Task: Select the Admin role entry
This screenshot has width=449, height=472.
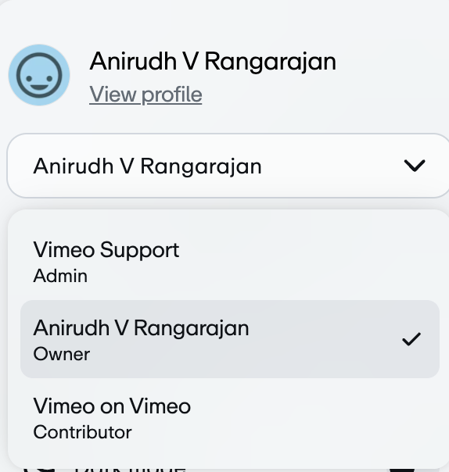Action: pos(60,276)
